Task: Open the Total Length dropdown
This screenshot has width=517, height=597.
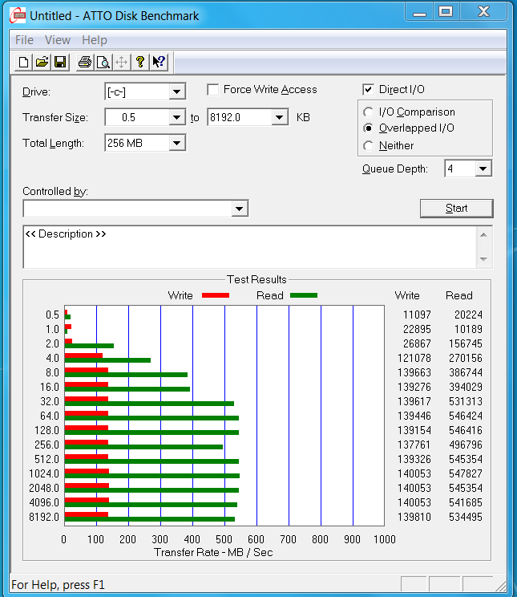Action: [177, 144]
